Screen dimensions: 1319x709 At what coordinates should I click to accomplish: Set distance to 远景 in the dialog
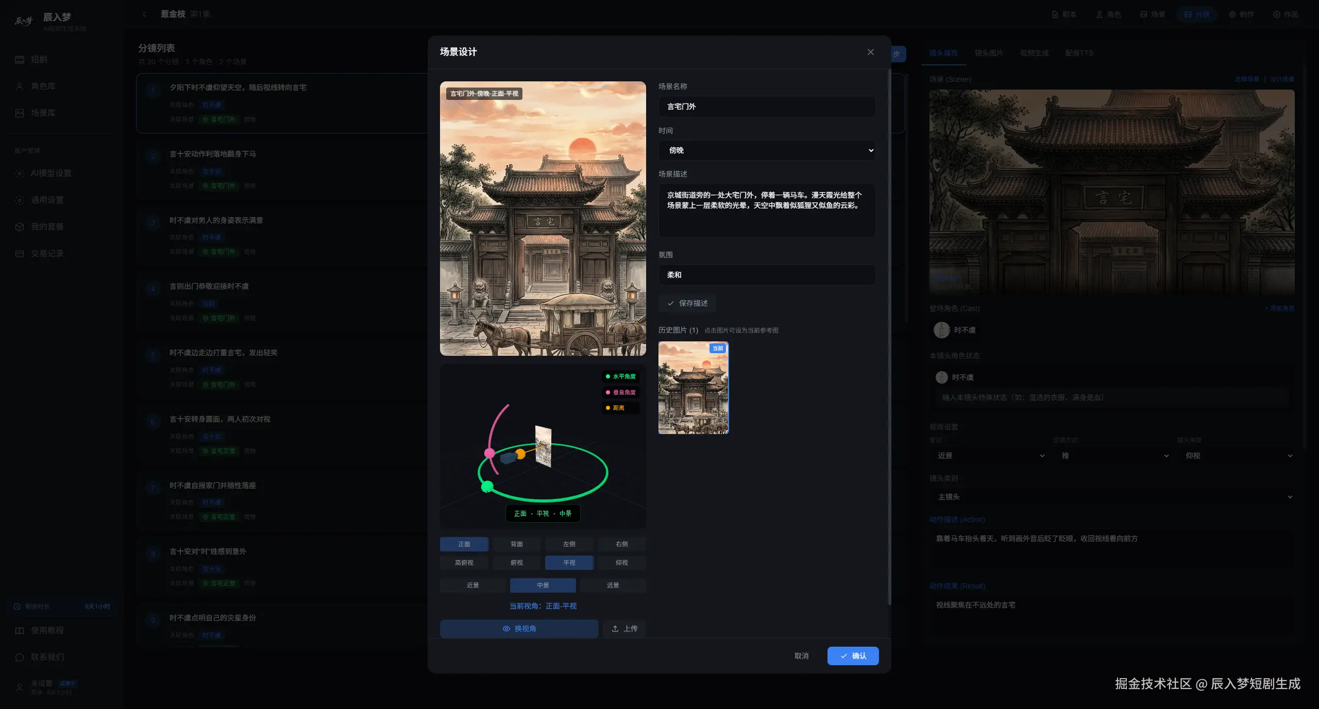(613, 585)
